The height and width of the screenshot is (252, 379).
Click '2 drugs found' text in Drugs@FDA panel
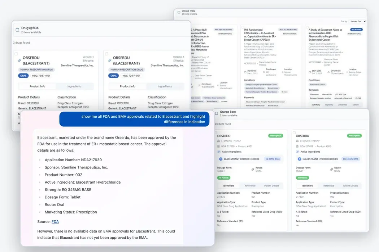(x=22, y=43)
